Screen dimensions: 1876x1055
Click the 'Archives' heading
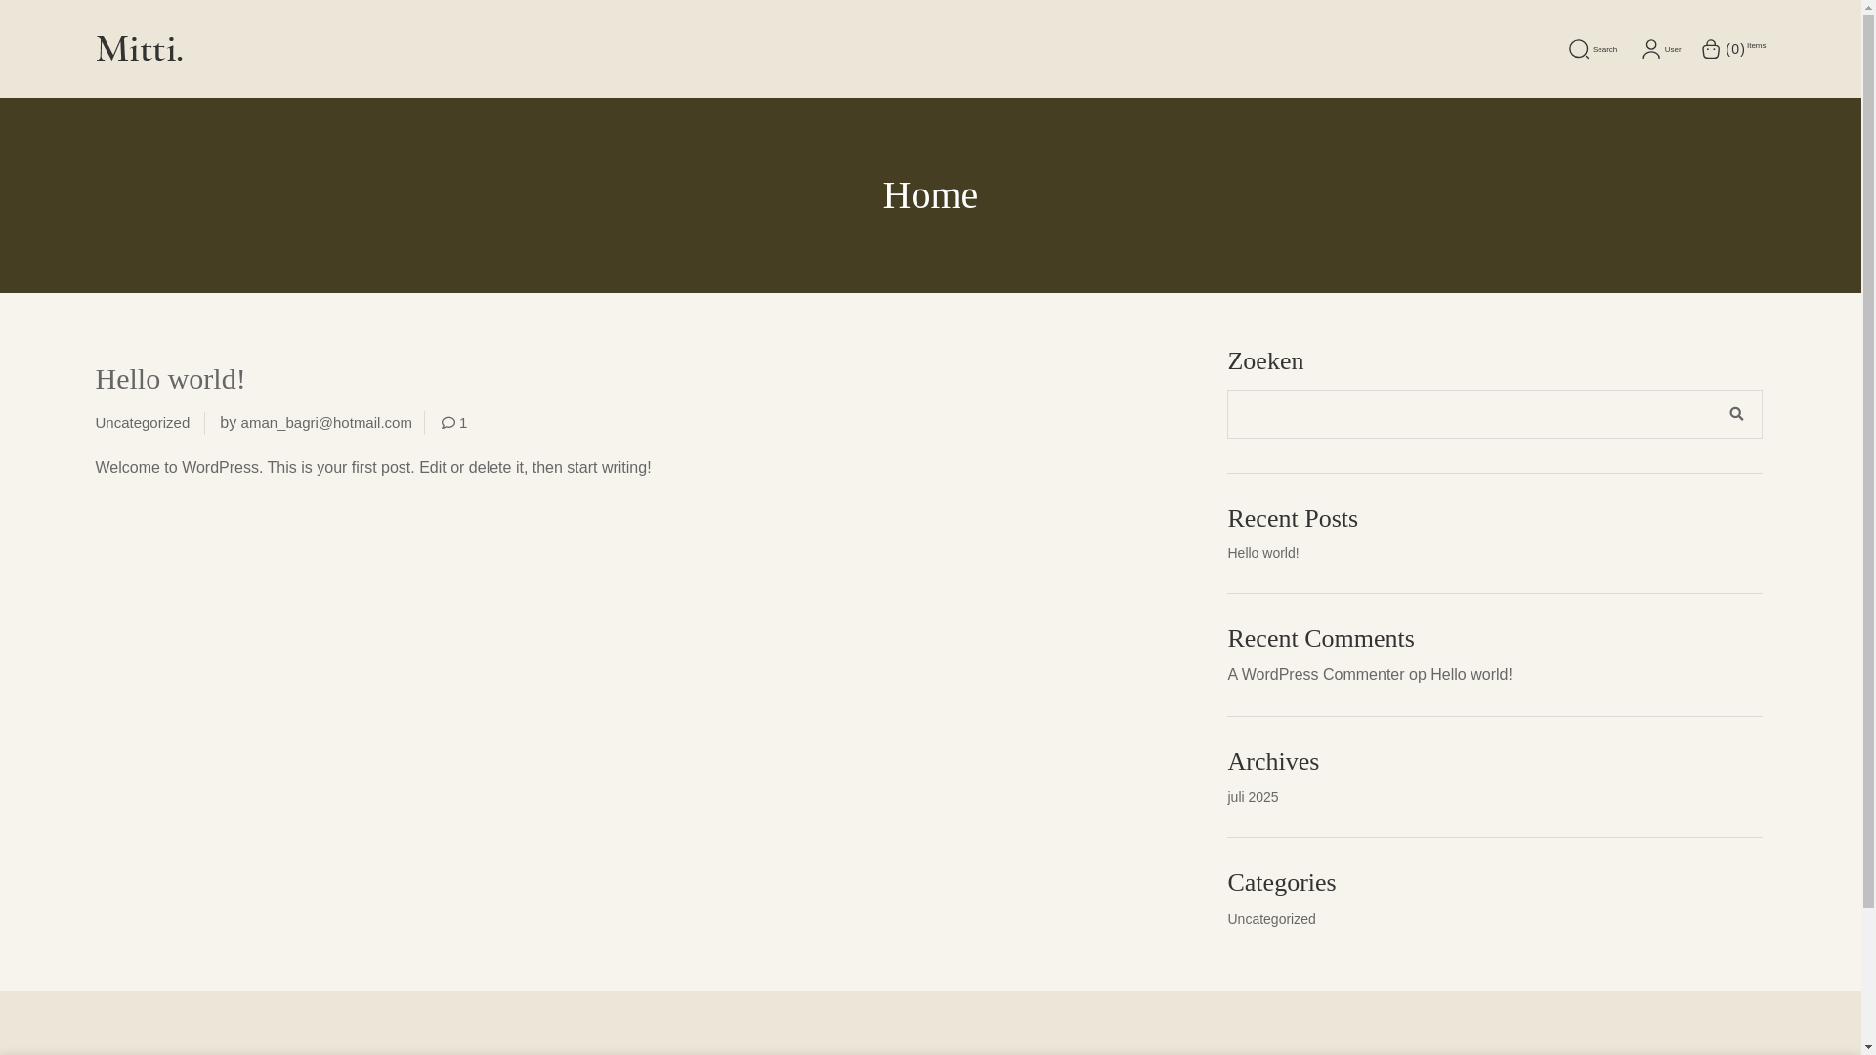click(x=1272, y=762)
